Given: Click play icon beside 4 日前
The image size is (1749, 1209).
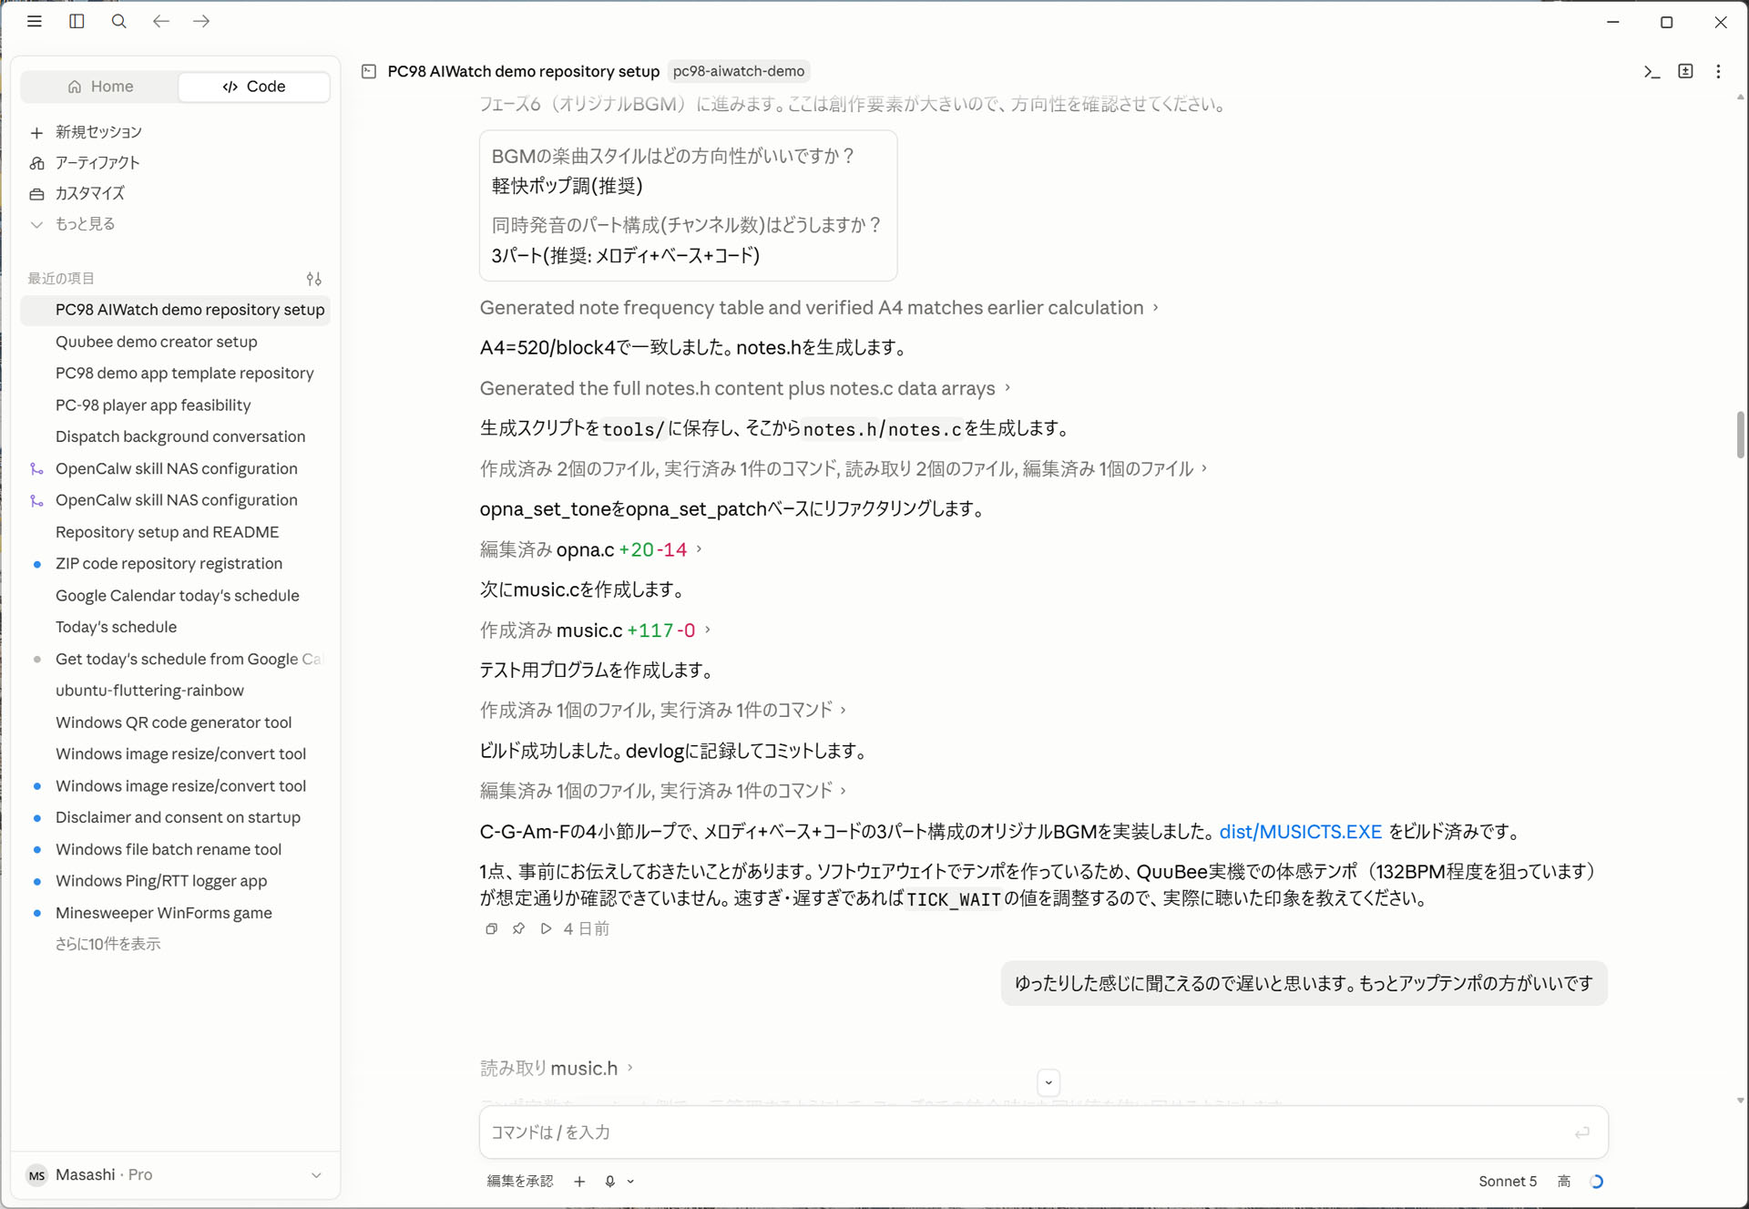Looking at the screenshot, I should tap(546, 928).
